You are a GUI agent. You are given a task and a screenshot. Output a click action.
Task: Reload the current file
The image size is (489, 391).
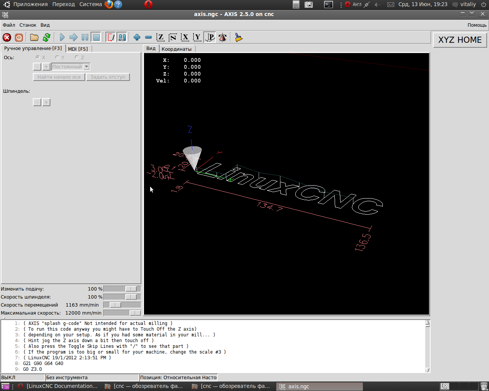47,37
